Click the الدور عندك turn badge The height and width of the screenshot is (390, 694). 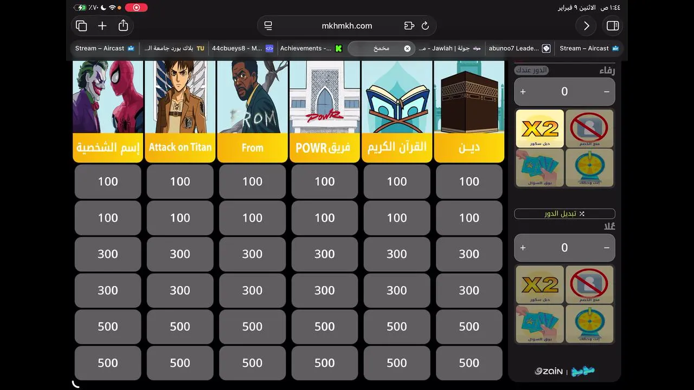(531, 70)
